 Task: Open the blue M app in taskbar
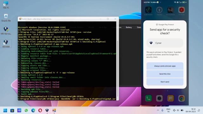[19, 111]
